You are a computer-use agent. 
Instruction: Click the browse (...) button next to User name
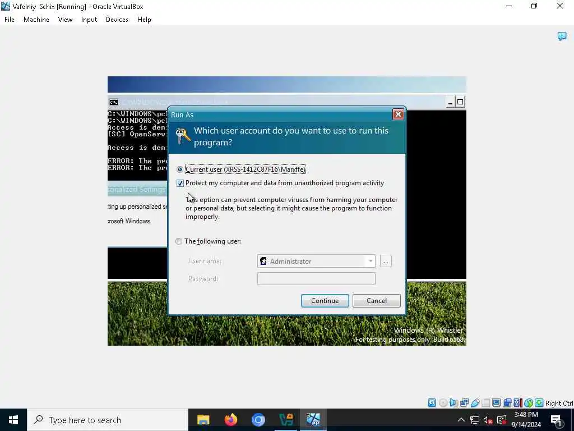[x=386, y=261]
